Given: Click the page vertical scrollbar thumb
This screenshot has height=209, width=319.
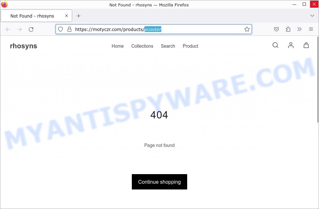Looking at the screenshot, I should point(318,80).
